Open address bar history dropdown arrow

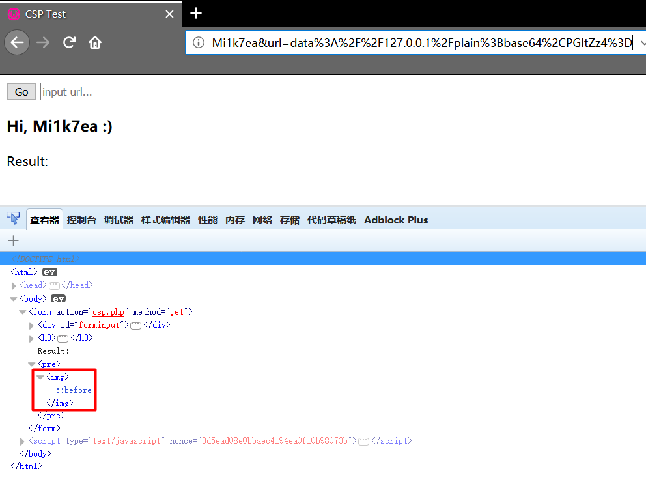click(x=642, y=43)
